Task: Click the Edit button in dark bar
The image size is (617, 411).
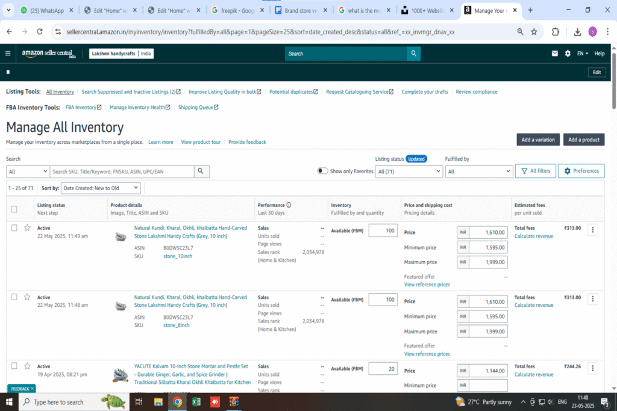Action: 597,72
